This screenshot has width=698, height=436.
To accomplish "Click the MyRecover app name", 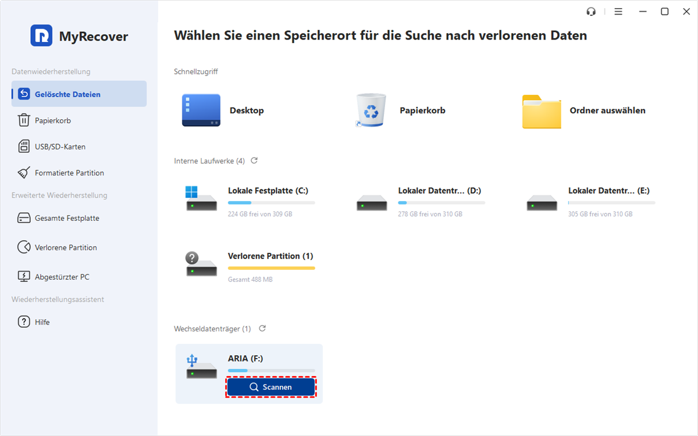I will pos(94,36).
